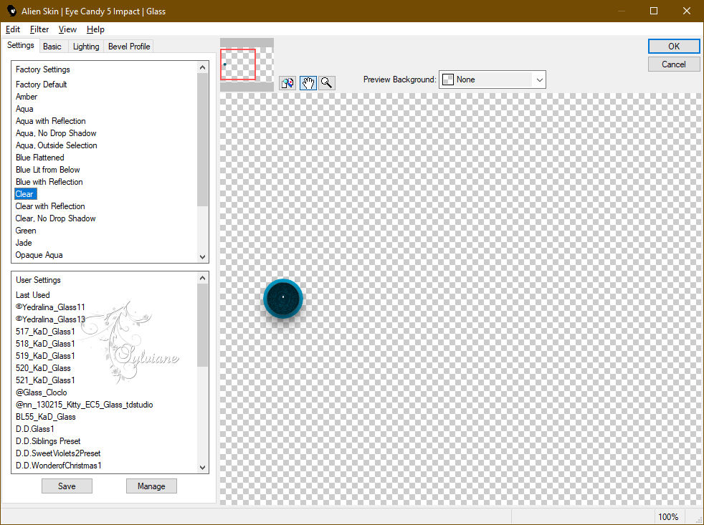Select the Amber preset
Viewport: 704px width, 525px height.
(27, 97)
